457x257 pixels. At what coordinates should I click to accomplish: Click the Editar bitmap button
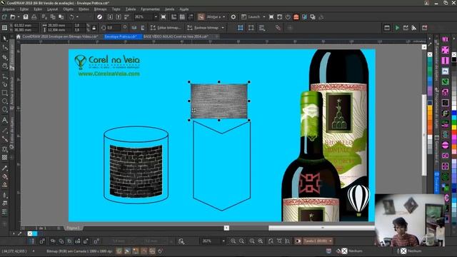click(165, 28)
